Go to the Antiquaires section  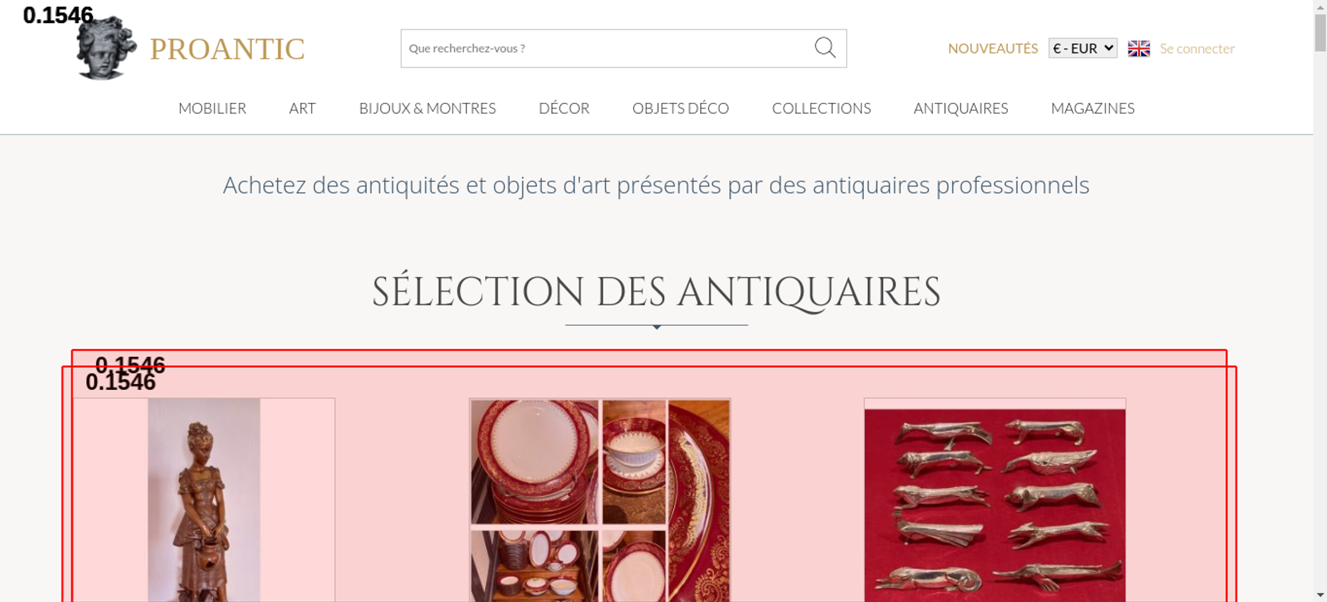point(961,108)
